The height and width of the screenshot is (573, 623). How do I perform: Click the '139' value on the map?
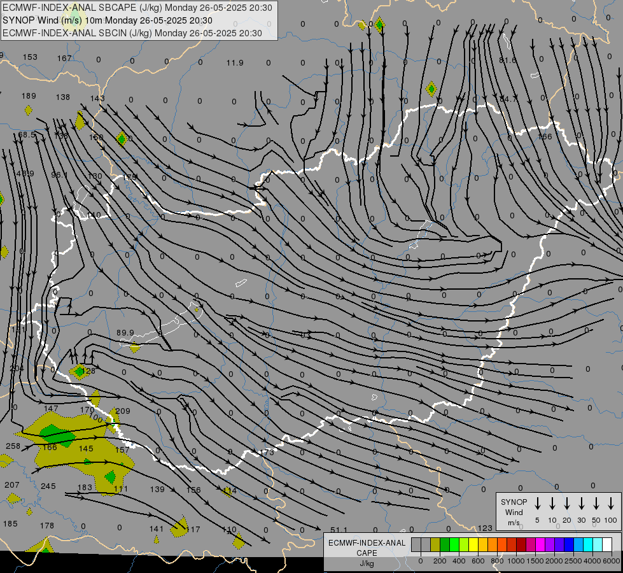157,489
